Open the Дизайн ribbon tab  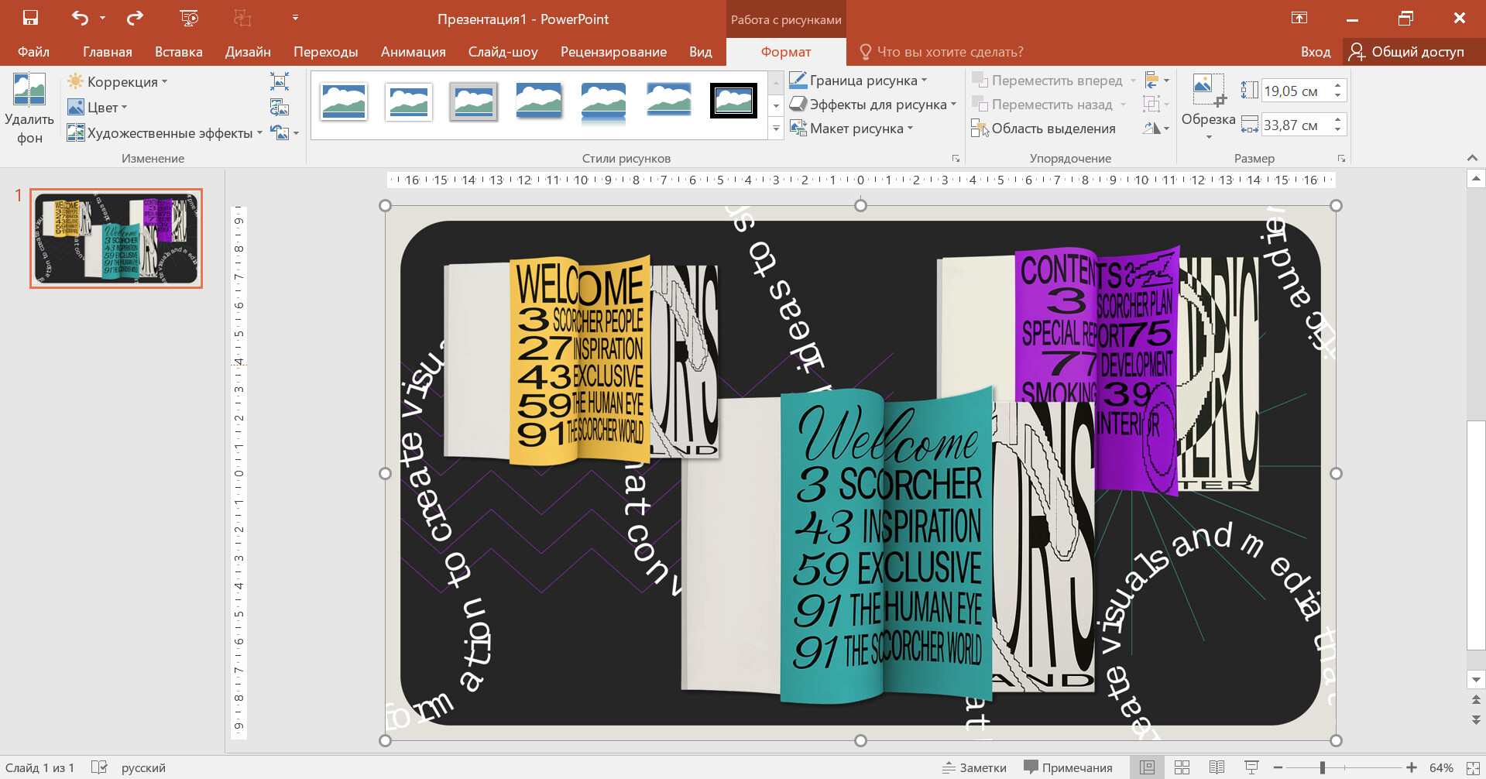248,52
